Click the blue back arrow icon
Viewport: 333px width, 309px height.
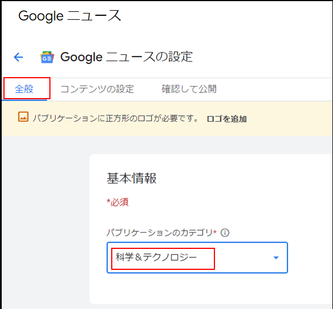[x=18, y=57]
